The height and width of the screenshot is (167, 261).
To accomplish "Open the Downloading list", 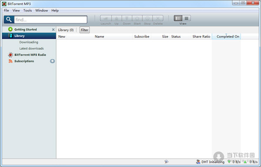I will [29, 42].
